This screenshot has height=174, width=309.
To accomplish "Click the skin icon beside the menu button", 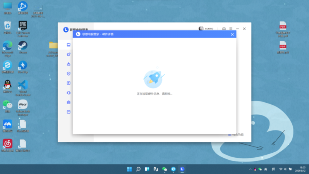I will pos(224,29).
